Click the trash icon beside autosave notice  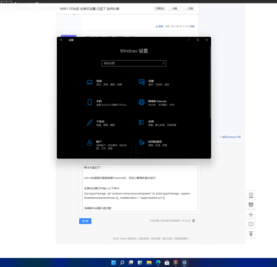click(x=193, y=221)
